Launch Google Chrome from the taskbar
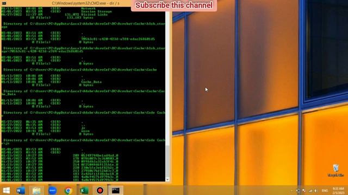The height and width of the screenshot is (195, 348). point(69,190)
